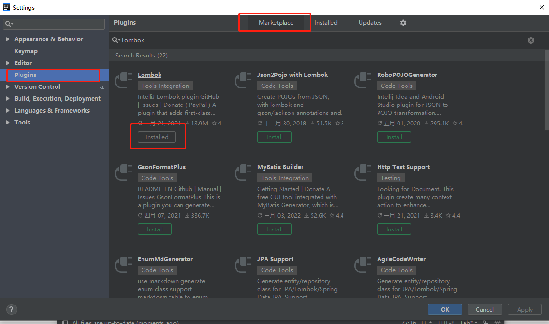Install the Json2Pojo with Lombok plugin
The width and height of the screenshot is (549, 324).
click(274, 137)
